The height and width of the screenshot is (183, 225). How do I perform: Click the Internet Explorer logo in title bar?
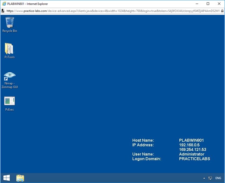click(x=4, y=4)
